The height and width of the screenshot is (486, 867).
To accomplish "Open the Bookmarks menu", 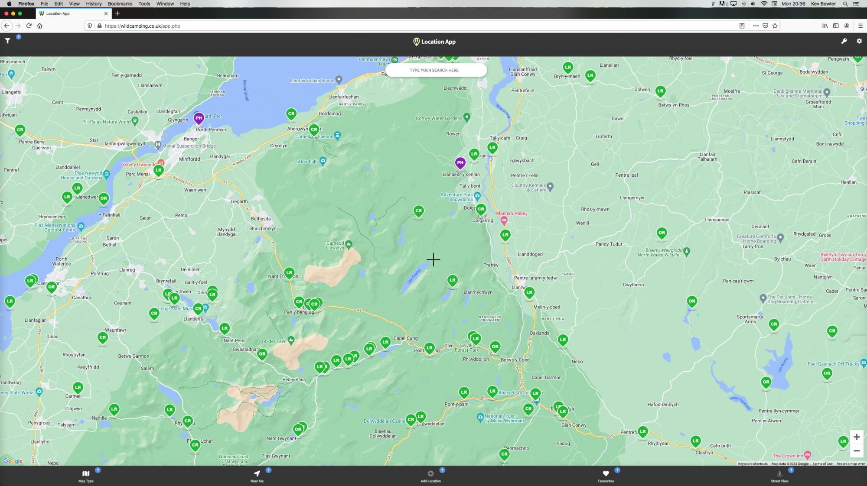I will click(x=119, y=3).
